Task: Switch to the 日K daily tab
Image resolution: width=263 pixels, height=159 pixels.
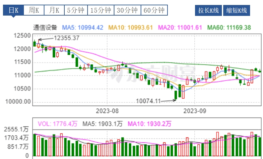Action: tap(14, 10)
